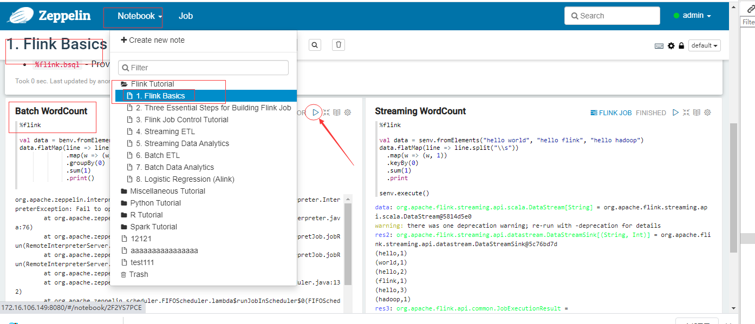The width and height of the screenshot is (755, 324).
Task: Open note permissions lock icon
Action: tap(681, 46)
